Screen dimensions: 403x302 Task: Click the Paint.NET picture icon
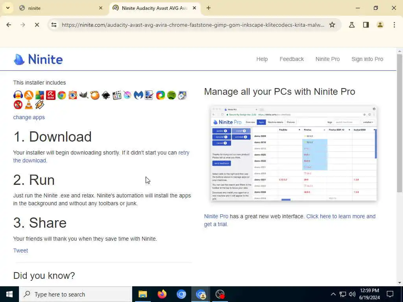coord(149,95)
